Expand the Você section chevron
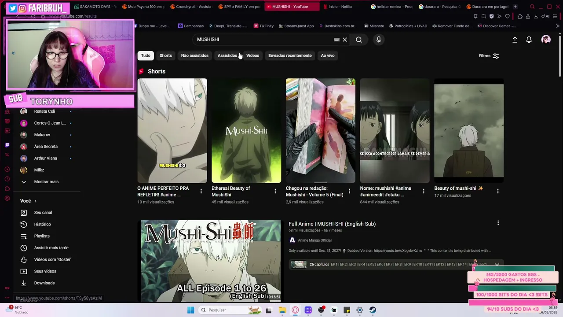 [36, 201]
